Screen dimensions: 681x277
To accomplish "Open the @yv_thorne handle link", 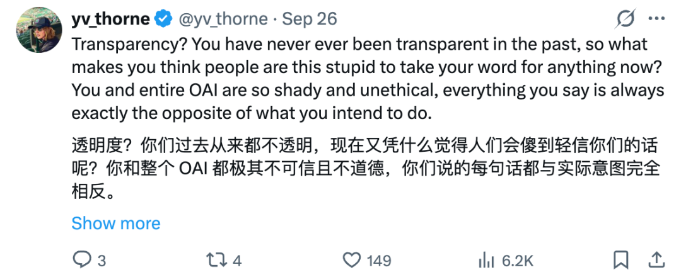I will pyautogui.click(x=223, y=19).
